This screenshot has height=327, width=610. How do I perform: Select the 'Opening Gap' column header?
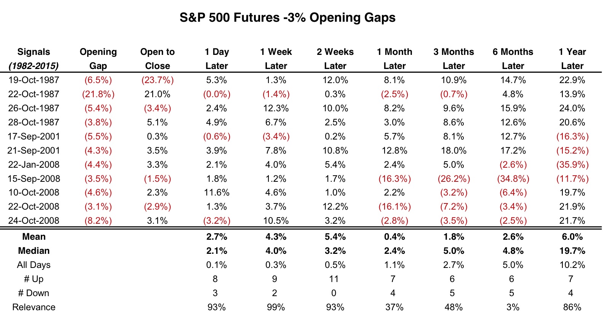pyautogui.click(x=98, y=59)
